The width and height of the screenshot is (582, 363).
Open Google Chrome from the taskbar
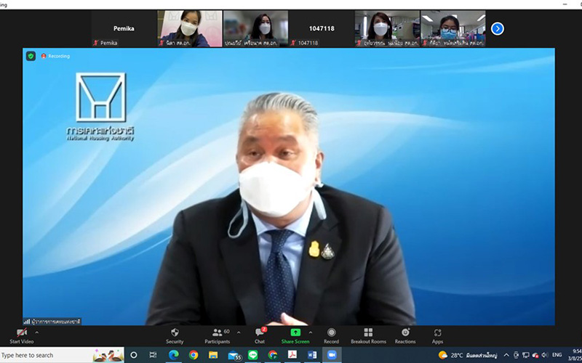[x=194, y=355]
